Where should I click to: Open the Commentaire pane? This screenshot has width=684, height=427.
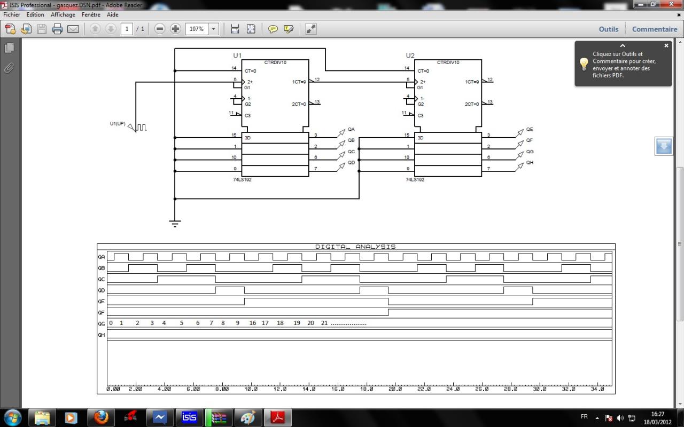(x=655, y=29)
